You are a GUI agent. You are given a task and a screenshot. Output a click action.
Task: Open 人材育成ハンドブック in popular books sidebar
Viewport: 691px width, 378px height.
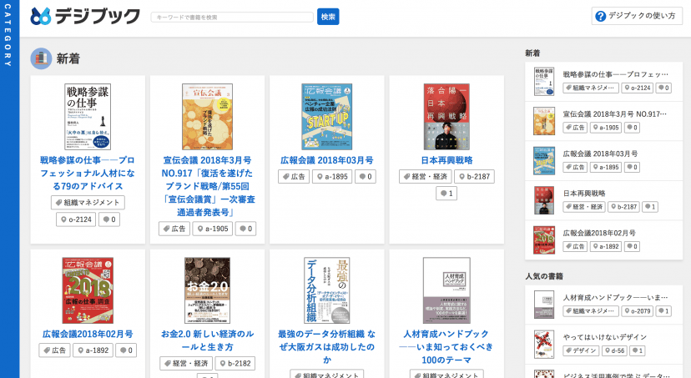tap(615, 297)
